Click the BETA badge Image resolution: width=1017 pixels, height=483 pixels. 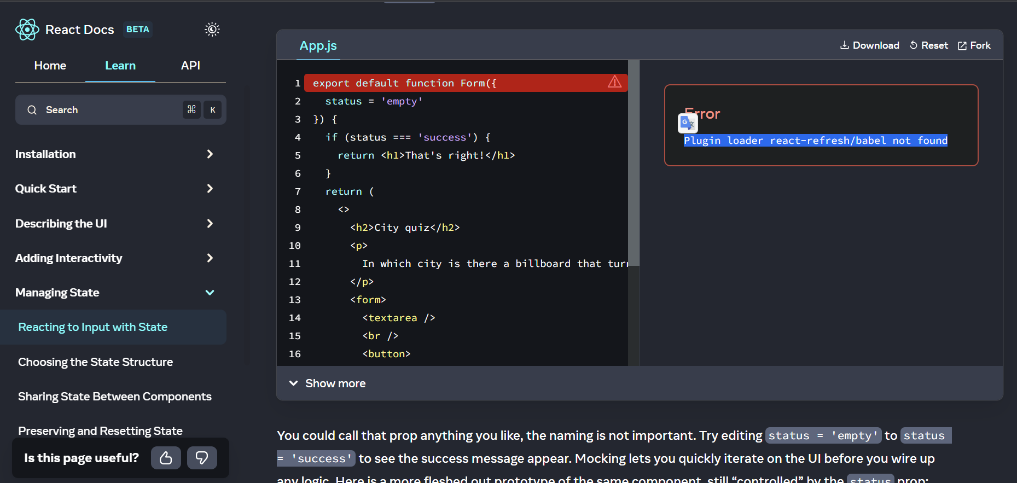coord(138,30)
